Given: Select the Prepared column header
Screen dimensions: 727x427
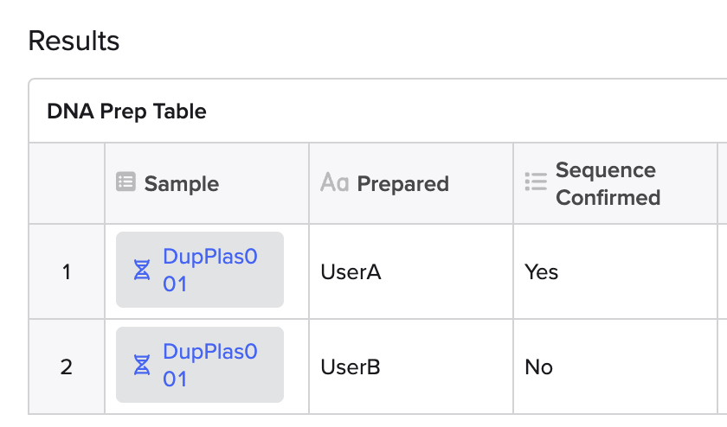Looking at the screenshot, I should (x=411, y=184).
